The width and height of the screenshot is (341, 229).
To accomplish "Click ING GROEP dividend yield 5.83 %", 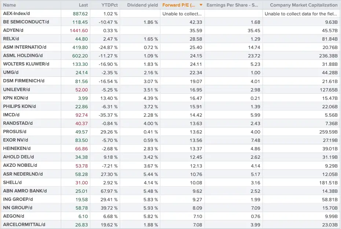I will [150, 199].
